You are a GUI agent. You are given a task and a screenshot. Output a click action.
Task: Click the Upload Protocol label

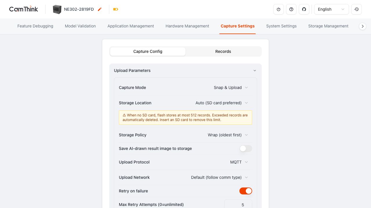(134, 162)
